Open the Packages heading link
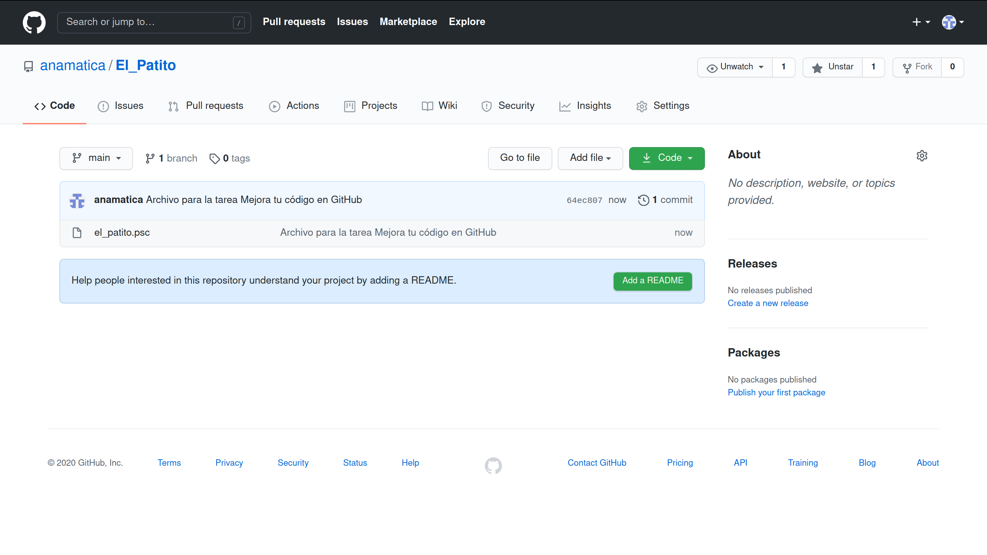987x555 pixels. tap(754, 353)
